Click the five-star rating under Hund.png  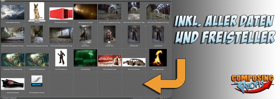pyautogui.click(x=37, y=21)
